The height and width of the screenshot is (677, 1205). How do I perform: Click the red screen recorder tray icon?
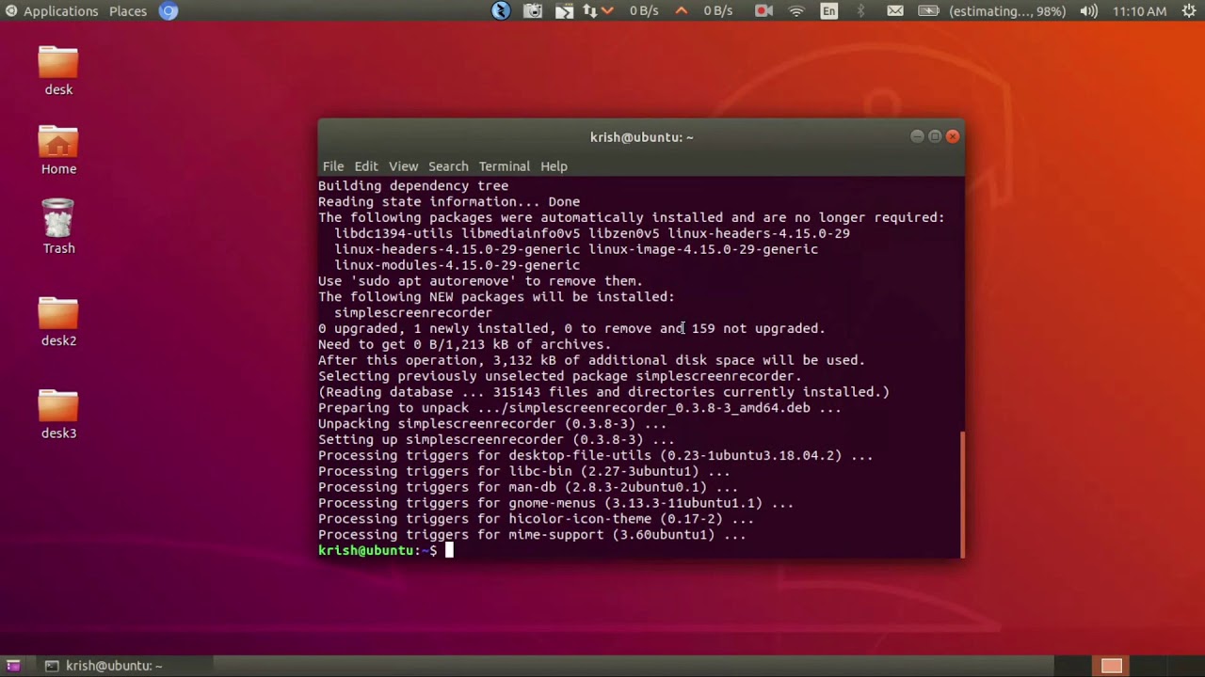(x=763, y=11)
